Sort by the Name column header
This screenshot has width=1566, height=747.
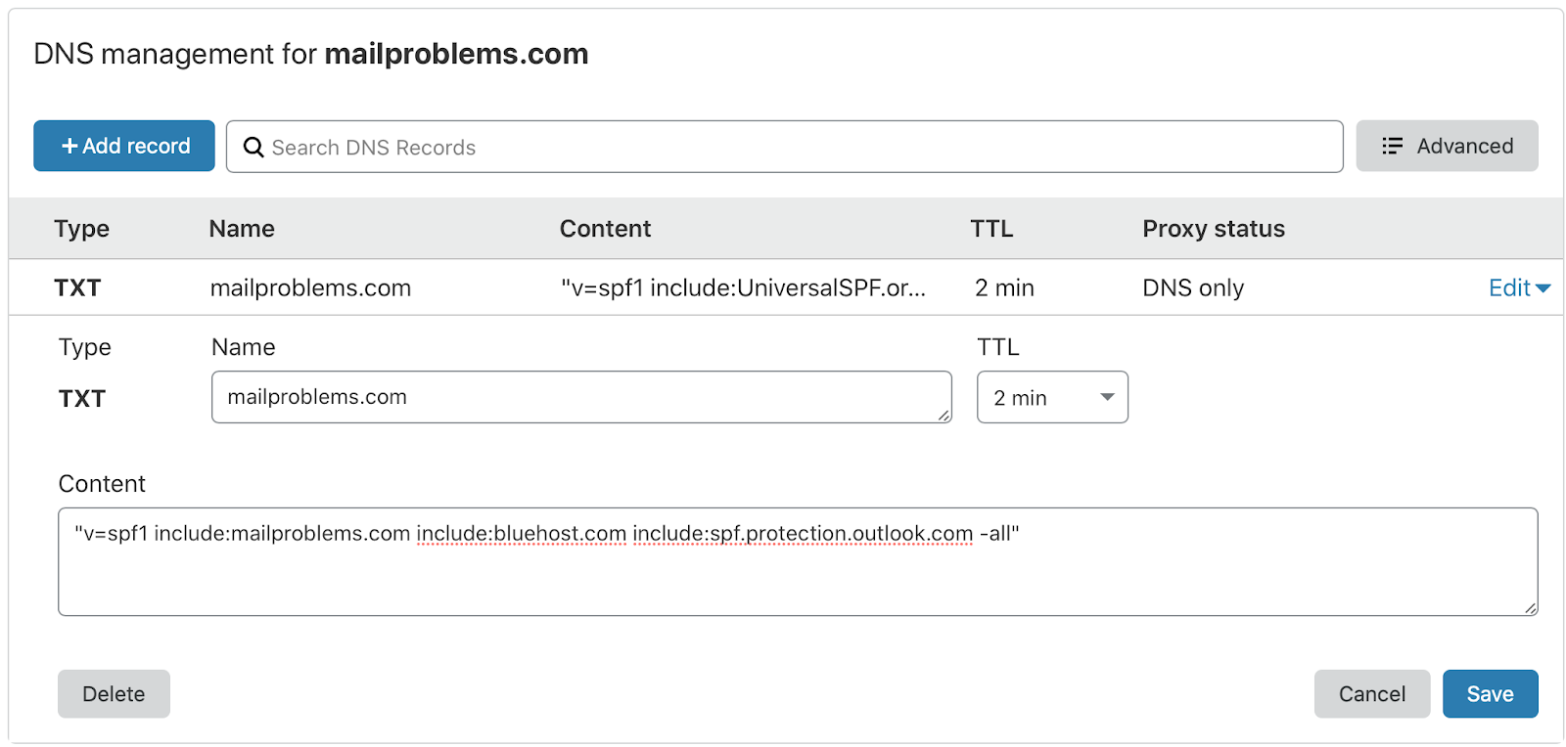tap(242, 229)
